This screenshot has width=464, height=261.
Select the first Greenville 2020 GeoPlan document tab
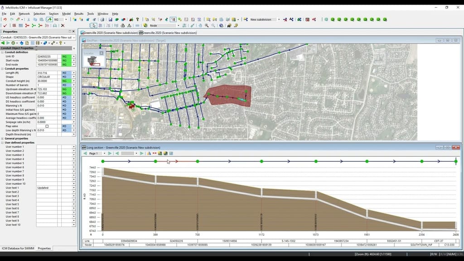tap(110, 33)
